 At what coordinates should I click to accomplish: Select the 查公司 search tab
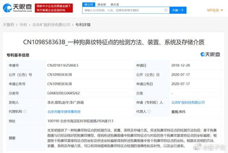click(x=88, y=4)
